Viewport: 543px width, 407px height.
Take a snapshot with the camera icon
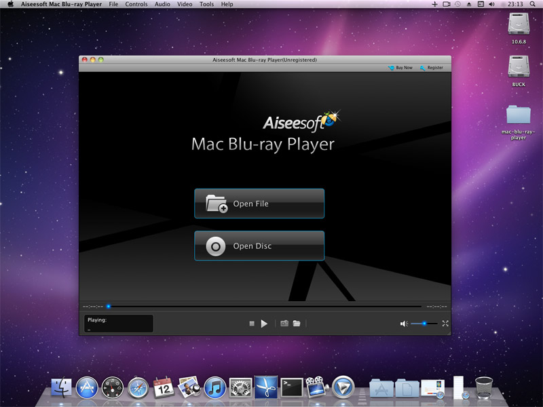pos(285,324)
